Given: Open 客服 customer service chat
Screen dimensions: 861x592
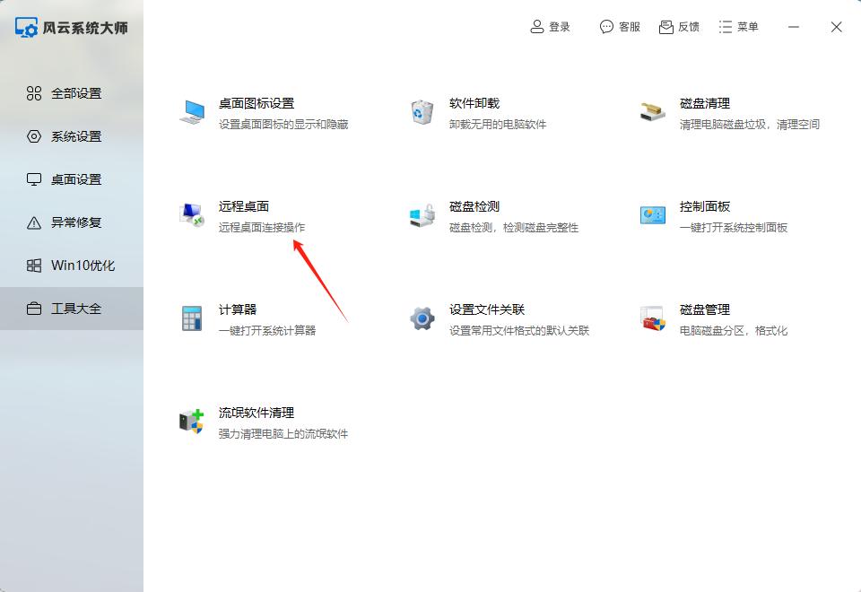Looking at the screenshot, I should coord(620,27).
